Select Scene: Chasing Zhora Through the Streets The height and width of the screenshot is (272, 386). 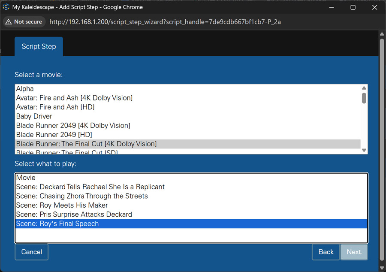pos(191,196)
